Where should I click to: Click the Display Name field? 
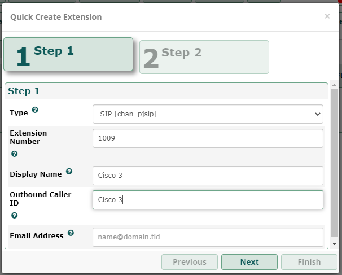point(208,176)
